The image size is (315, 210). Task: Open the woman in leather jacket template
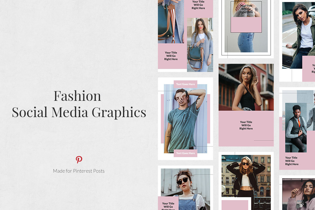(246, 181)
